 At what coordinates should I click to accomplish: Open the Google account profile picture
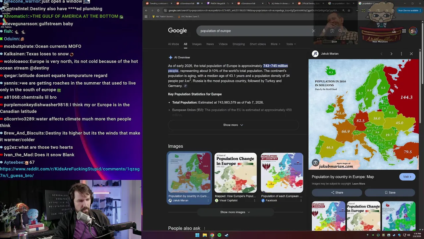pos(413,31)
